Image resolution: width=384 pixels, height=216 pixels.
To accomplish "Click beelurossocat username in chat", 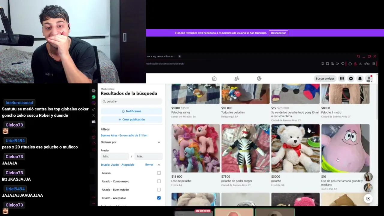I will (x=19, y=103).
